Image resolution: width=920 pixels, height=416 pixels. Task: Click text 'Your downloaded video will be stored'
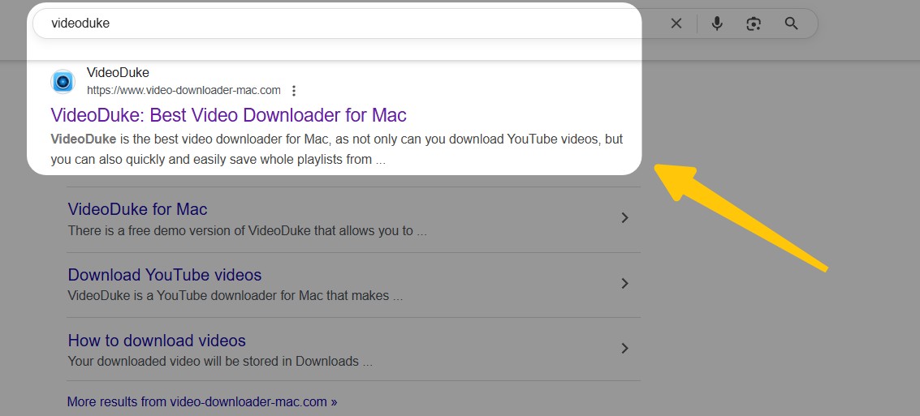click(x=220, y=362)
